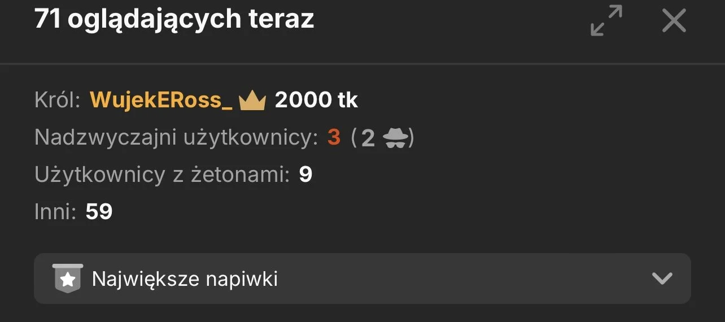
Task: Close the viewers panel with X
Action: (x=674, y=21)
